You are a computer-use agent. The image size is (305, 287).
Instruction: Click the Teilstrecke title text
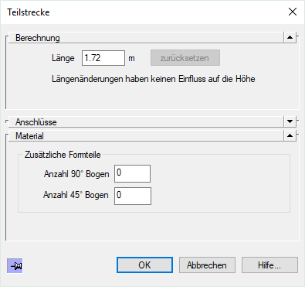(x=29, y=12)
